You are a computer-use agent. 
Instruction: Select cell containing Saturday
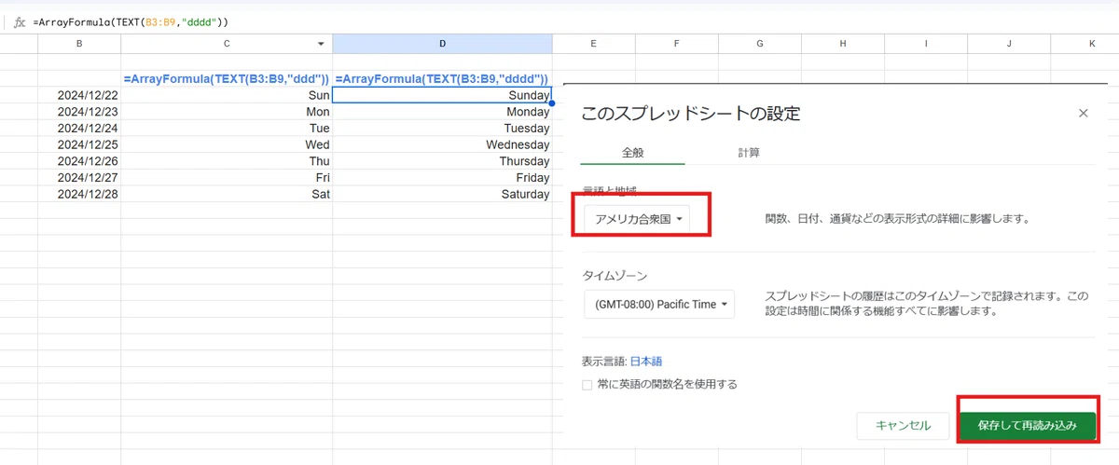[442, 194]
